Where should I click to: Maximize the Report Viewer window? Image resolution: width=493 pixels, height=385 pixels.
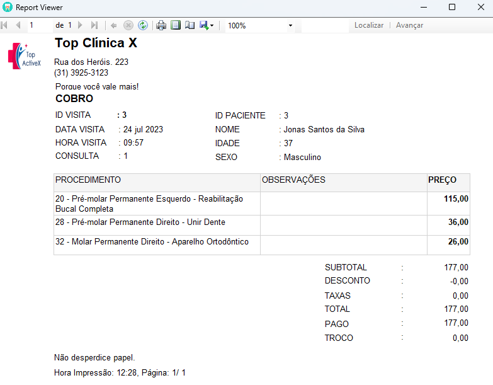point(452,7)
